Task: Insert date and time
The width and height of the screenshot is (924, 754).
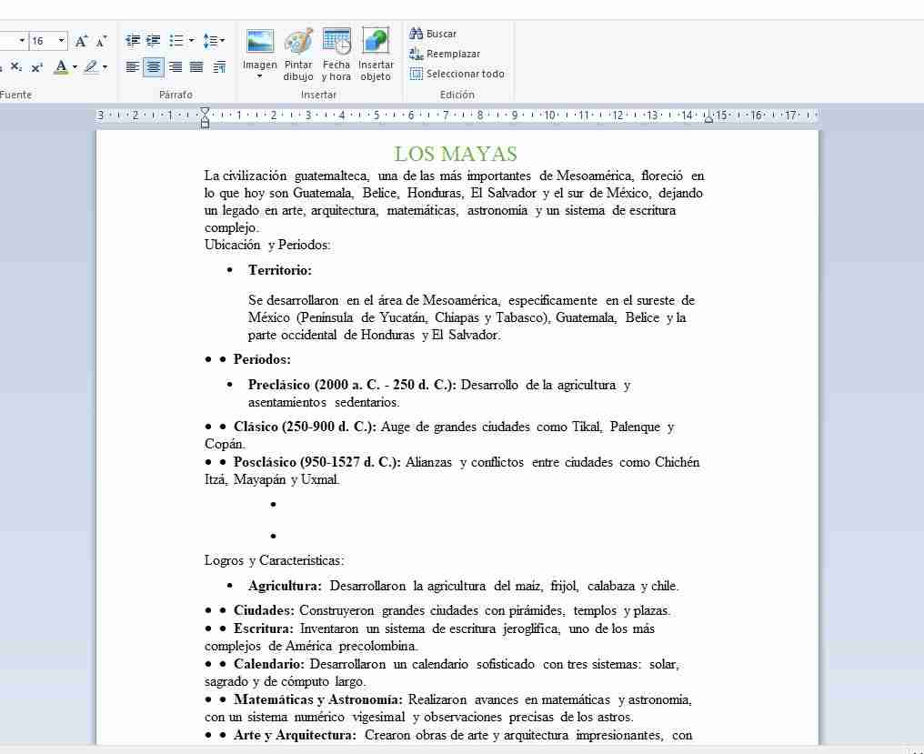Action: tap(336, 55)
